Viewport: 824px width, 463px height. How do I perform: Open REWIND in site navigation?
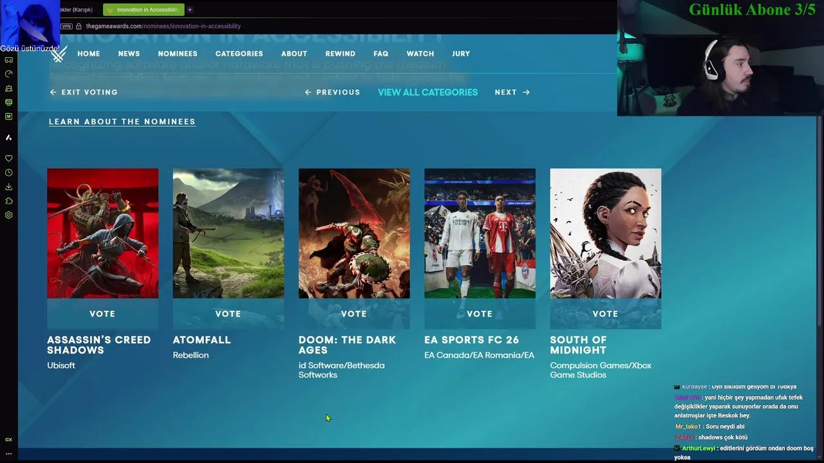click(340, 54)
